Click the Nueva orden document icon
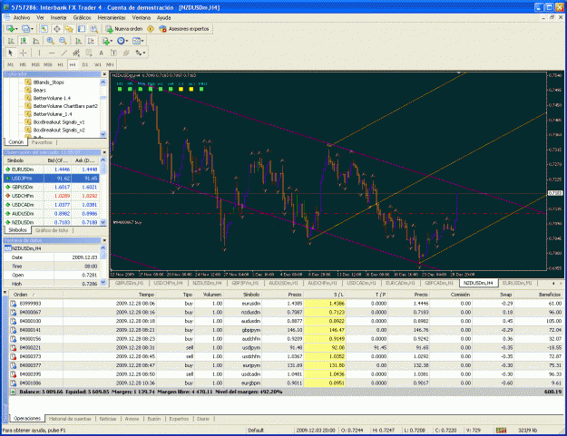The width and height of the screenshot is (567, 436). tap(109, 28)
